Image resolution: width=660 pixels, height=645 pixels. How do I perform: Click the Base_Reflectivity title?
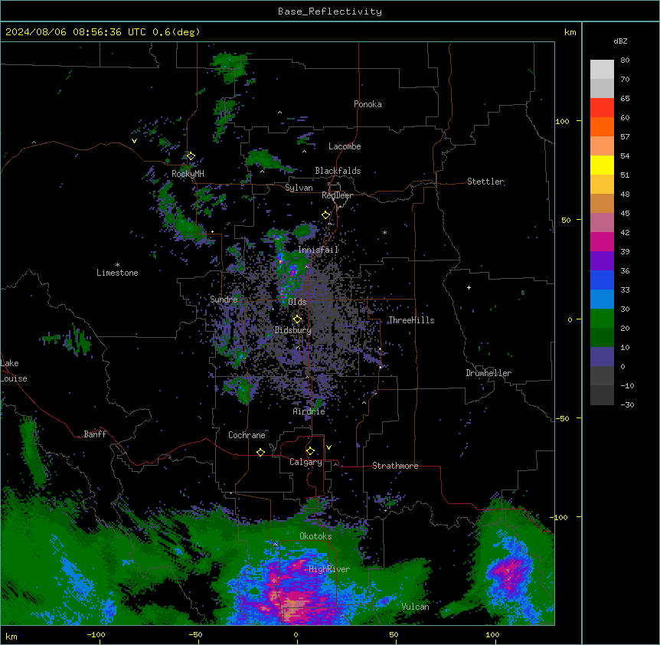click(x=330, y=11)
